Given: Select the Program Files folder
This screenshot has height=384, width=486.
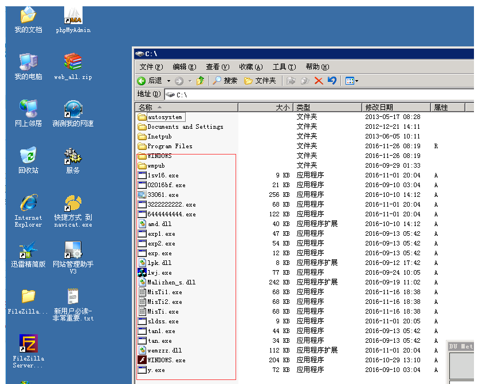Looking at the screenshot, I should tap(170, 146).
